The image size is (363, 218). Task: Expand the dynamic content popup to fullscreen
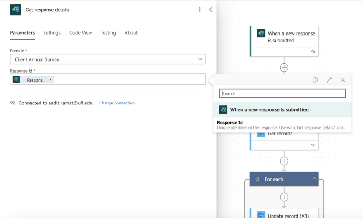click(x=329, y=80)
